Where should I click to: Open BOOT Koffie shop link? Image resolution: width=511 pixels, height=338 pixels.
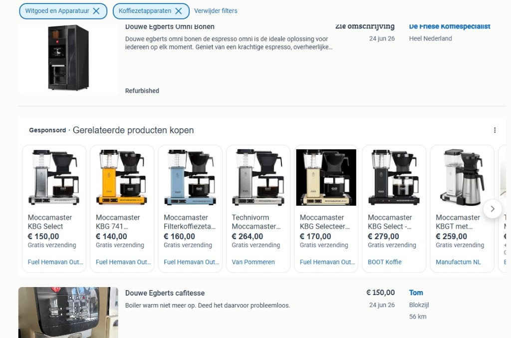(x=385, y=262)
